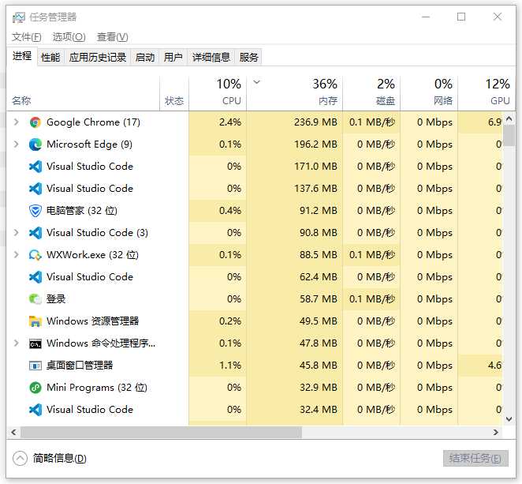Click the 1.1% CPU value
The image size is (522, 484).
click(x=230, y=366)
